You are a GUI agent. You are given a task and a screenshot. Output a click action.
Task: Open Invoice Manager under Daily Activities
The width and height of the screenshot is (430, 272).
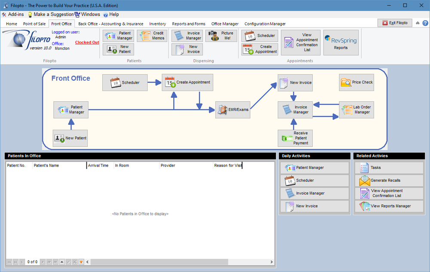click(315, 193)
